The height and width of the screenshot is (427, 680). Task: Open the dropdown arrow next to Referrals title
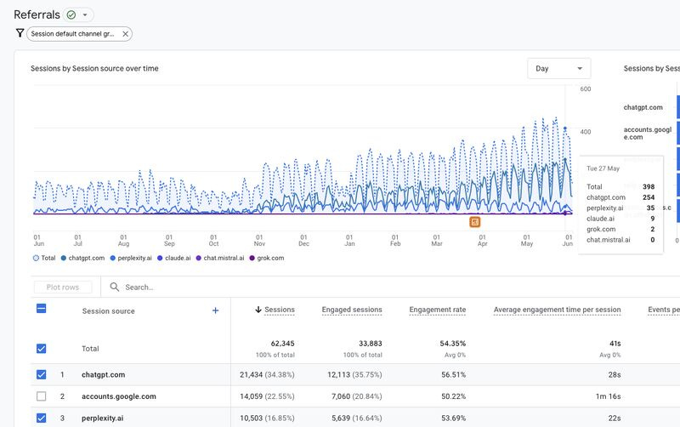pos(85,14)
